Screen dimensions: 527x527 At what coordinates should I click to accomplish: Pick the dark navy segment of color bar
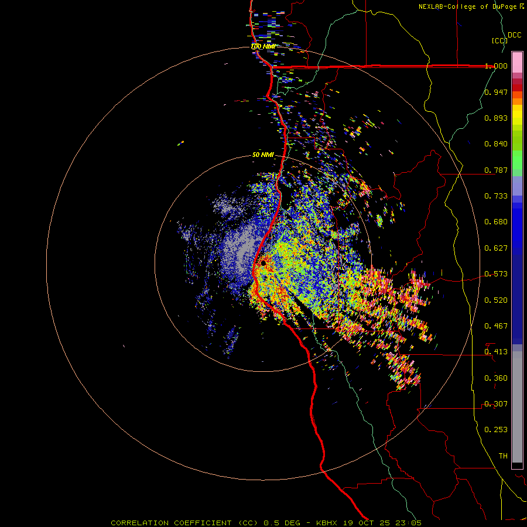517,299
